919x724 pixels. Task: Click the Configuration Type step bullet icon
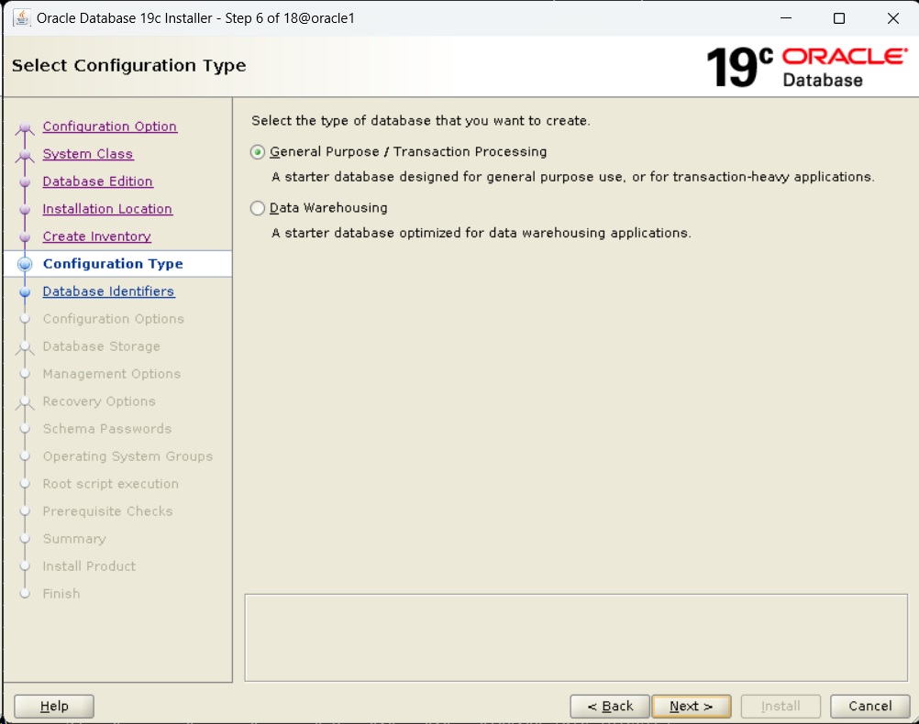pos(26,264)
